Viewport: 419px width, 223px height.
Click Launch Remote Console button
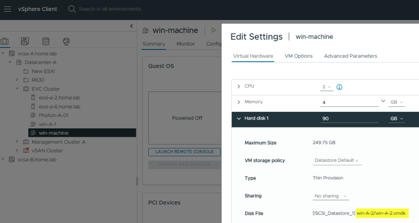pos(185,152)
